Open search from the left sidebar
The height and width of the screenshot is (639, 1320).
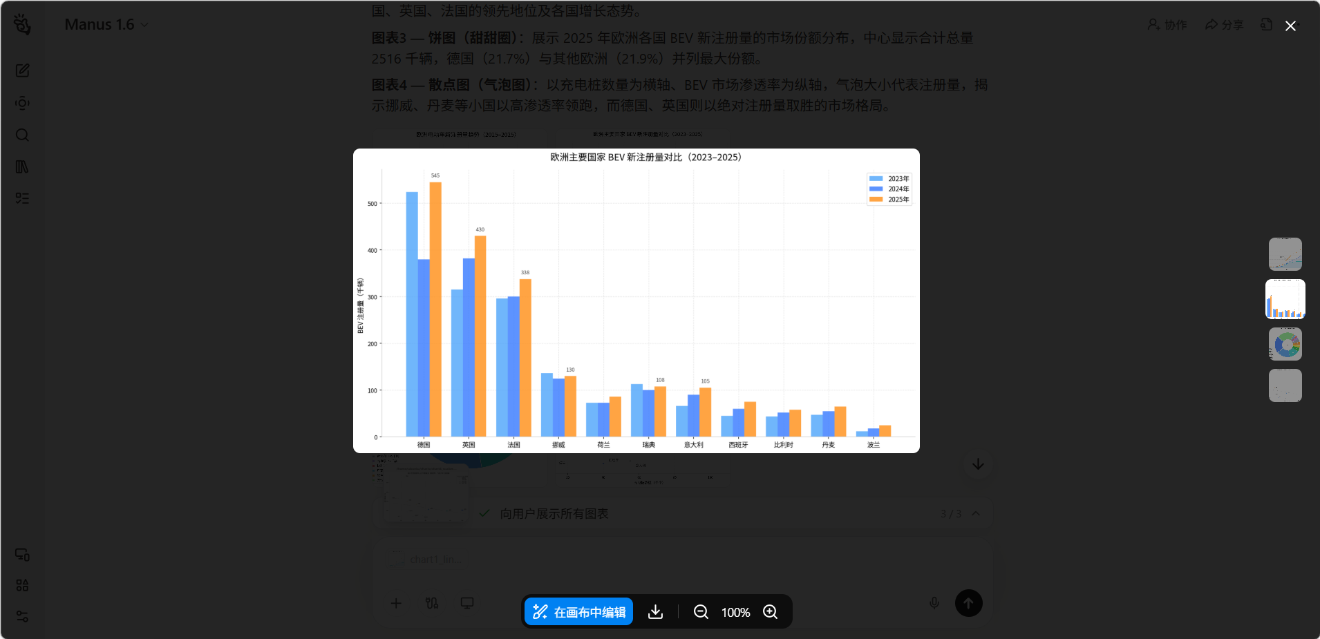pyautogui.click(x=22, y=135)
